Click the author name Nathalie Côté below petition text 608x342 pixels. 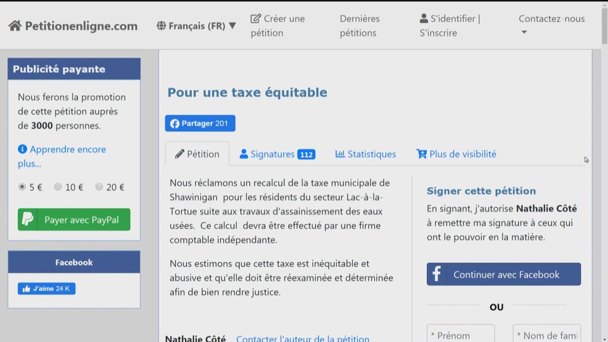click(196, 338)
